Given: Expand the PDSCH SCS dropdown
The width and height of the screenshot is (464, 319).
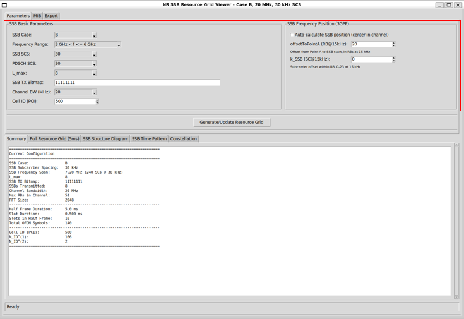Looking at the screenshot, I should tap(76, 63).
